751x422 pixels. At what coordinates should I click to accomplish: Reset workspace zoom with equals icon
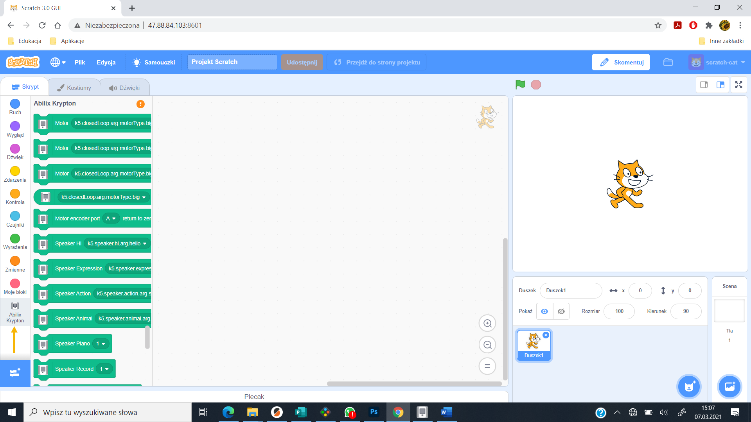(x=487, y=366)
